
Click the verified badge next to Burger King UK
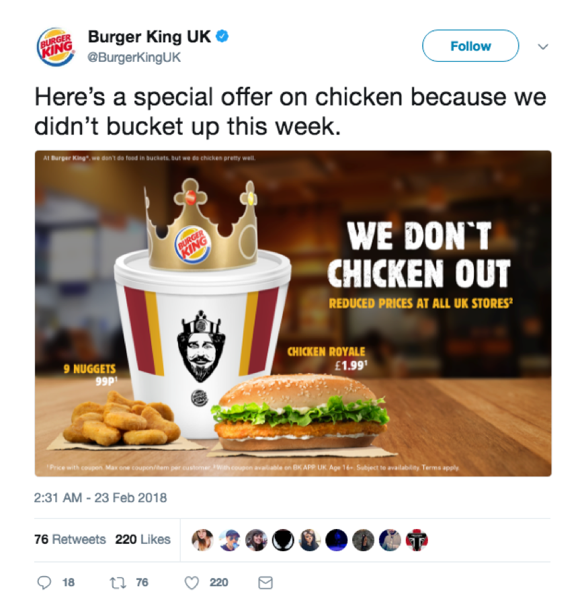[x=222, y=36]
